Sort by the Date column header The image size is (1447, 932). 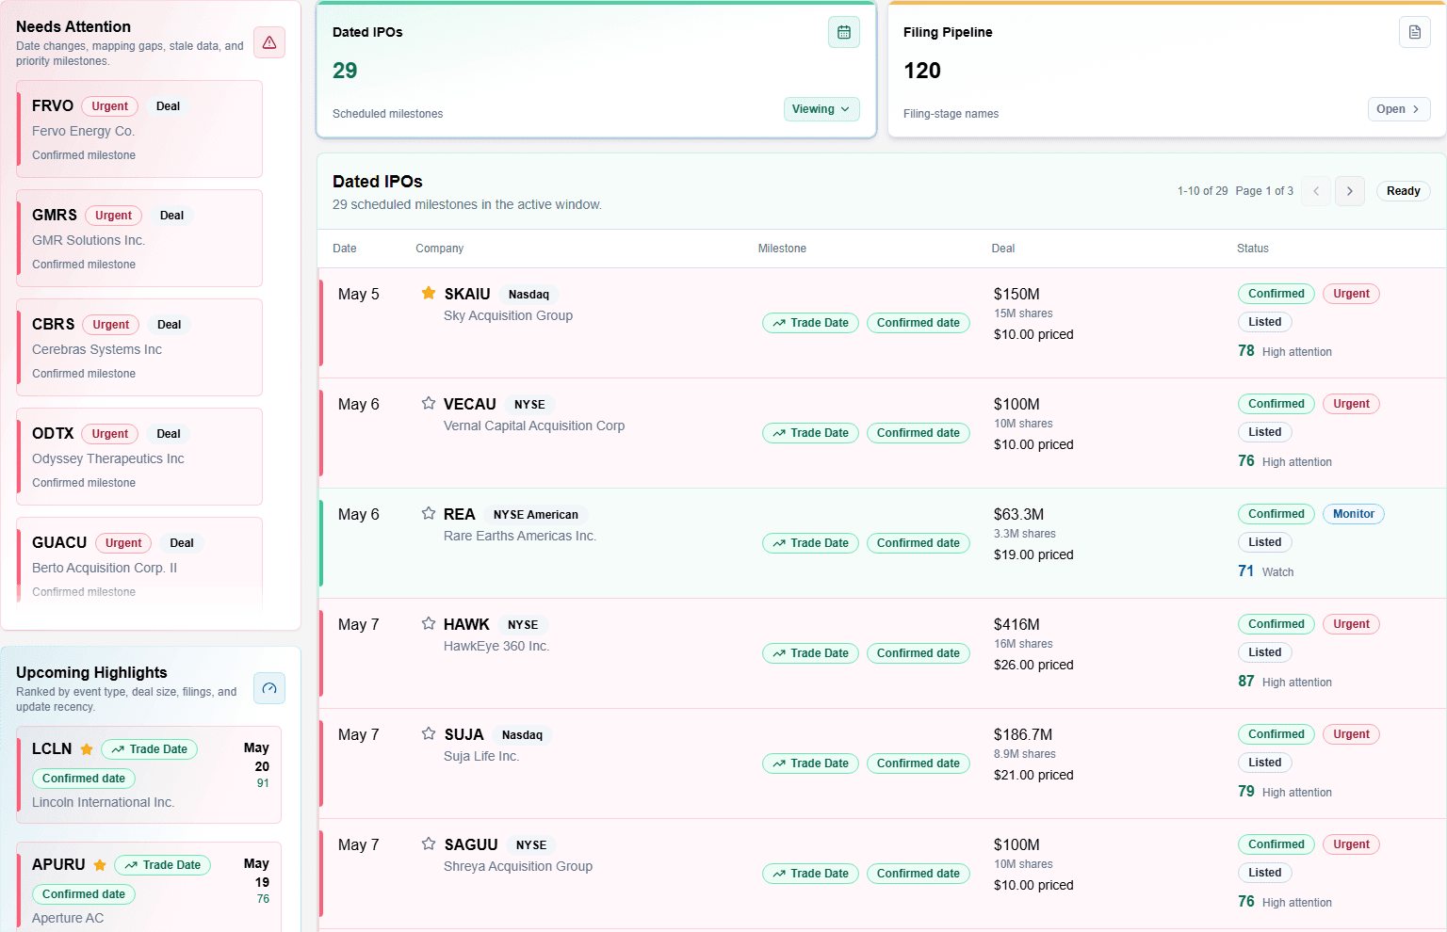point(345,249)
